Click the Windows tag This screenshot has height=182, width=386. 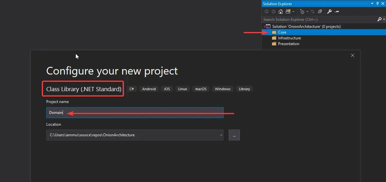[223, 89]
